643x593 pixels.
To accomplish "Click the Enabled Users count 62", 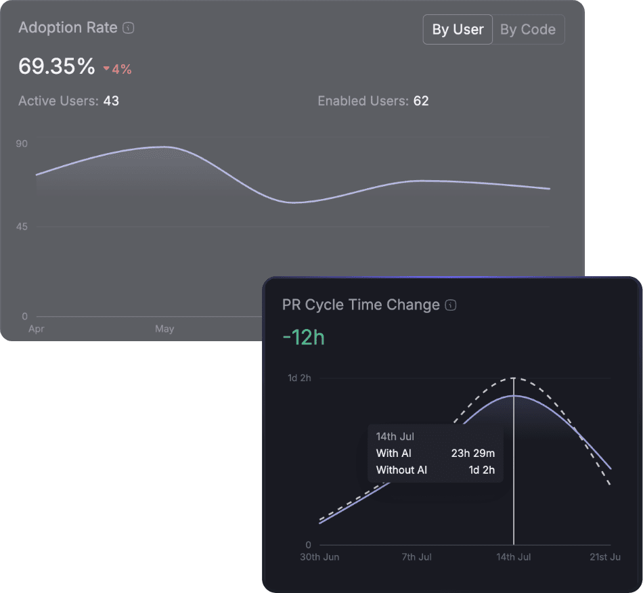I will click(421, 101).
